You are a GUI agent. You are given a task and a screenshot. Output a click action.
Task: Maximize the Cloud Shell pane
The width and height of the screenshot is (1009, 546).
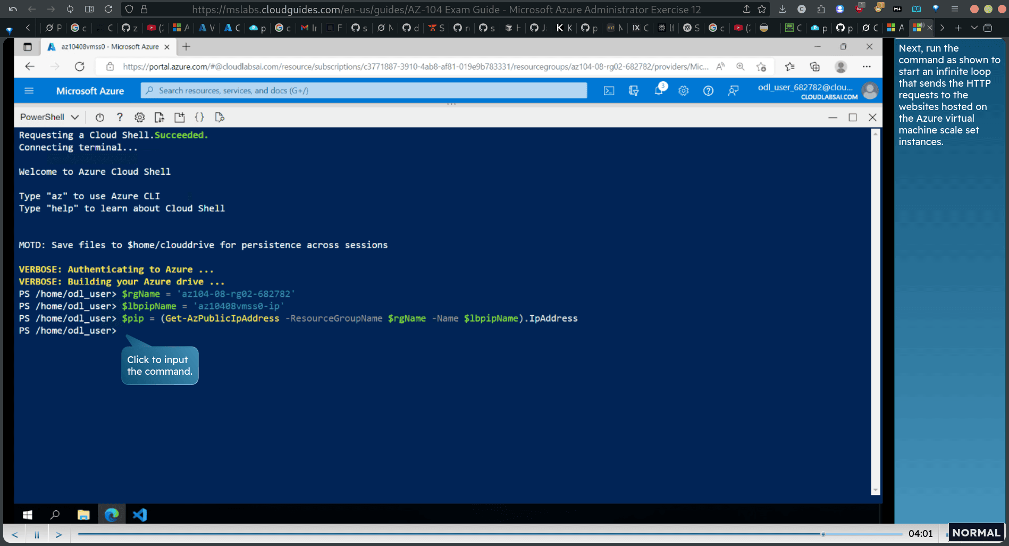(x=853, y=117)
